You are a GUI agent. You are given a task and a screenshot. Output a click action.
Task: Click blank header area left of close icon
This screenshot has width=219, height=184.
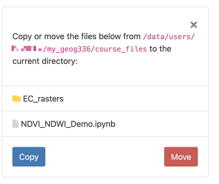pyautogui.click(x=98, y=21)
